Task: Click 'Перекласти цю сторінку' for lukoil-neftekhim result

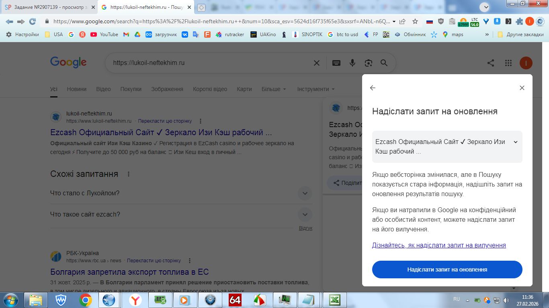Action: coord(165,121)
